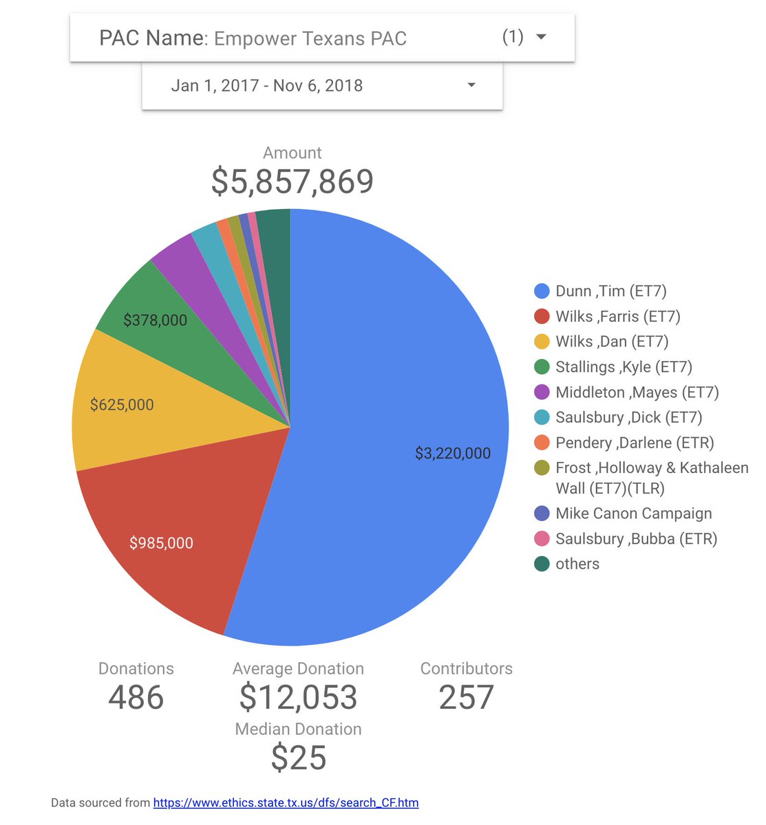Click the Empower Texans PAC label

click(310, 38)
